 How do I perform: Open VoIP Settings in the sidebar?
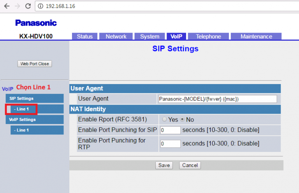(34, 120)
